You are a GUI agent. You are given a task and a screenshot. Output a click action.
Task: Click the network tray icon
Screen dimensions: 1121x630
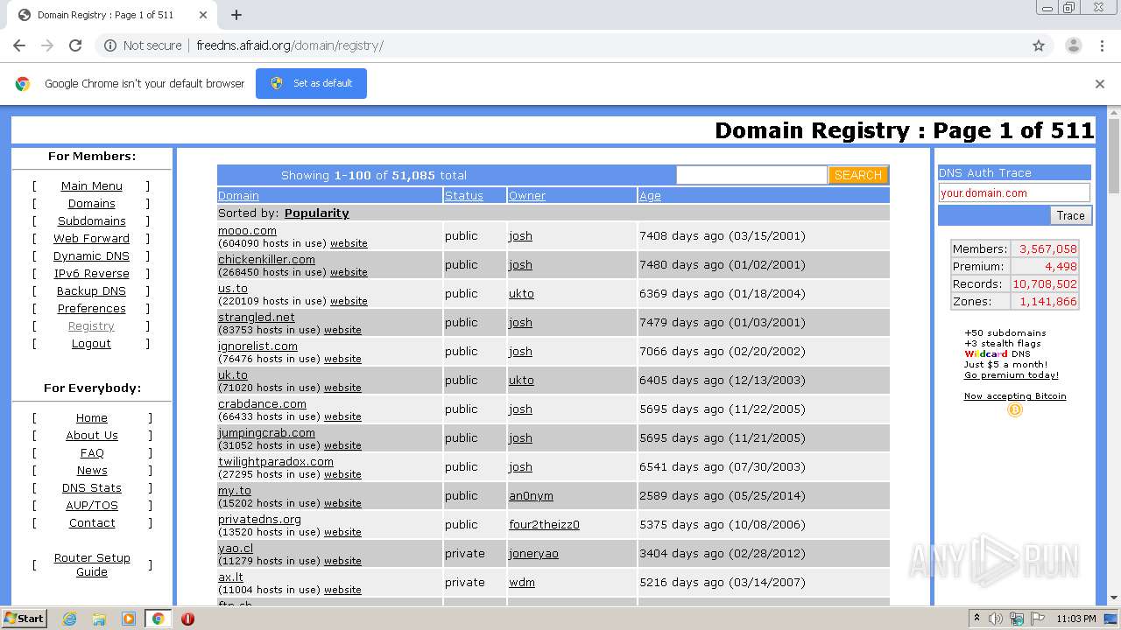1018,619
